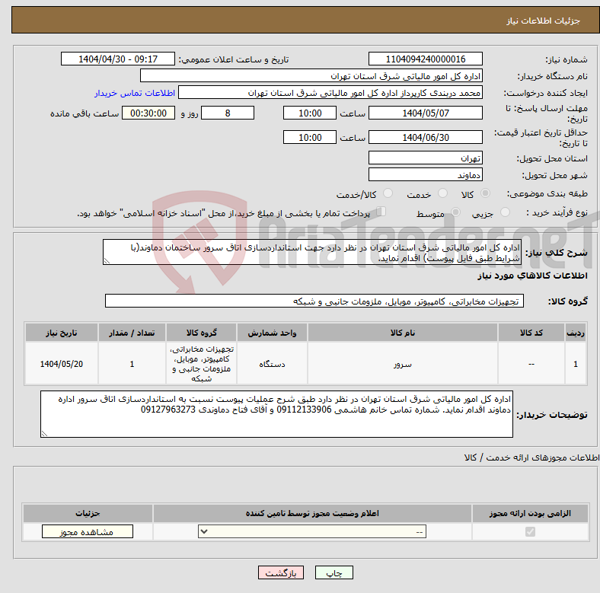Click the بازگشت back button

tap(281, 572)
